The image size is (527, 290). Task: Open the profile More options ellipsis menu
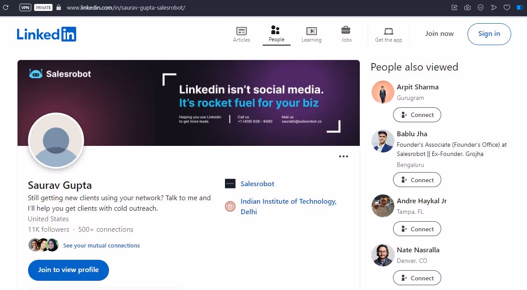(344, 156)
